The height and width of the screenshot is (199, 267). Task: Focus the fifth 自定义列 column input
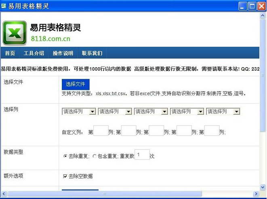coord(212,130)
